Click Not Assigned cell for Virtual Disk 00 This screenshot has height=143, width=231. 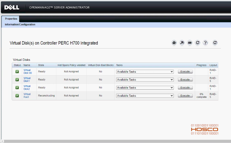(x=71, y=71)
